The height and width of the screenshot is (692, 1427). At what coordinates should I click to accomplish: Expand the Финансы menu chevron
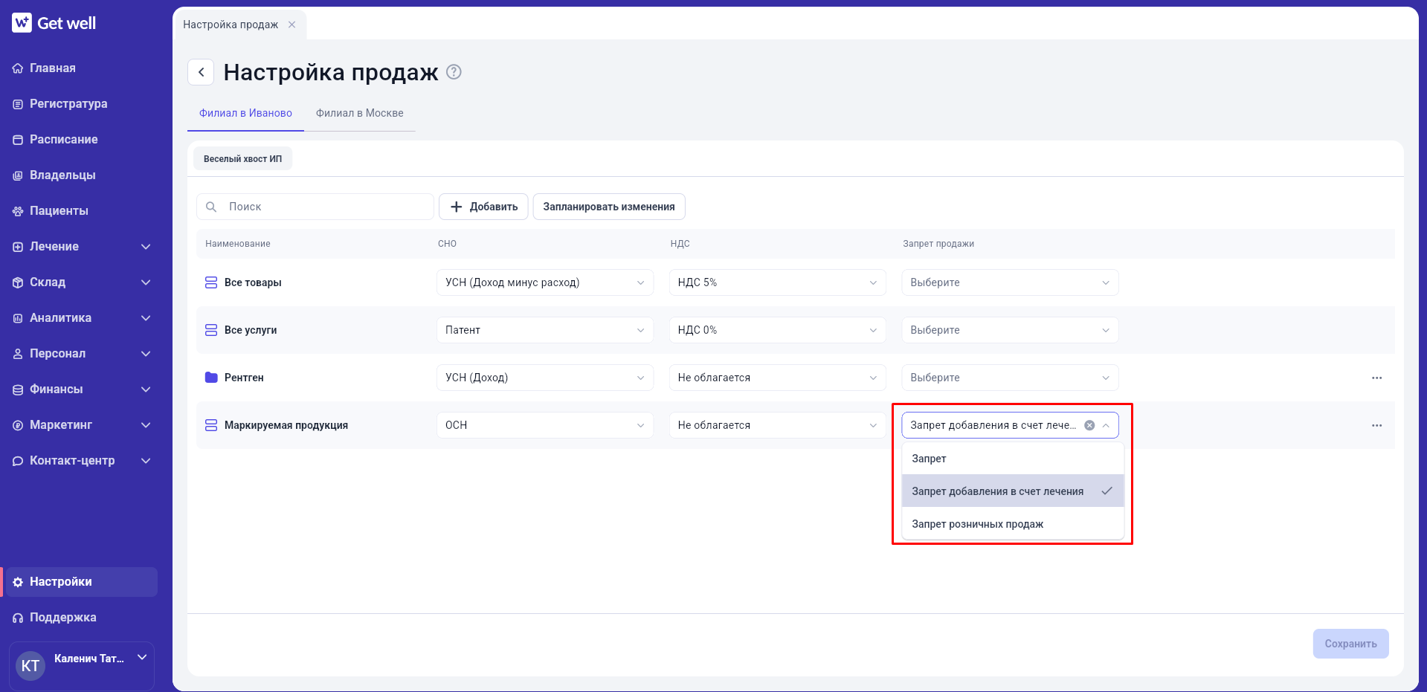point(146,389)
